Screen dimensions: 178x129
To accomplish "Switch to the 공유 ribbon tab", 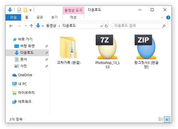I will [x=40, y=17].
